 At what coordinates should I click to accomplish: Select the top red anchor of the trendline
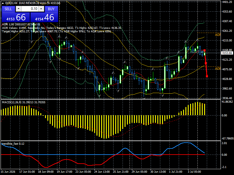click(204, 50)
